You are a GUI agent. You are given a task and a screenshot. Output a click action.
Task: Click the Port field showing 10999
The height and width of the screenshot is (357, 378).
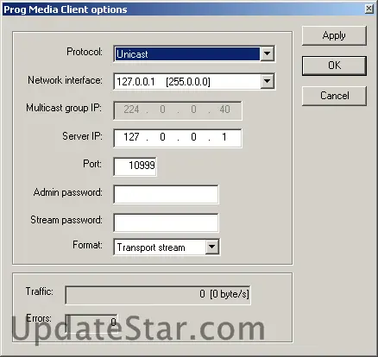135,166
